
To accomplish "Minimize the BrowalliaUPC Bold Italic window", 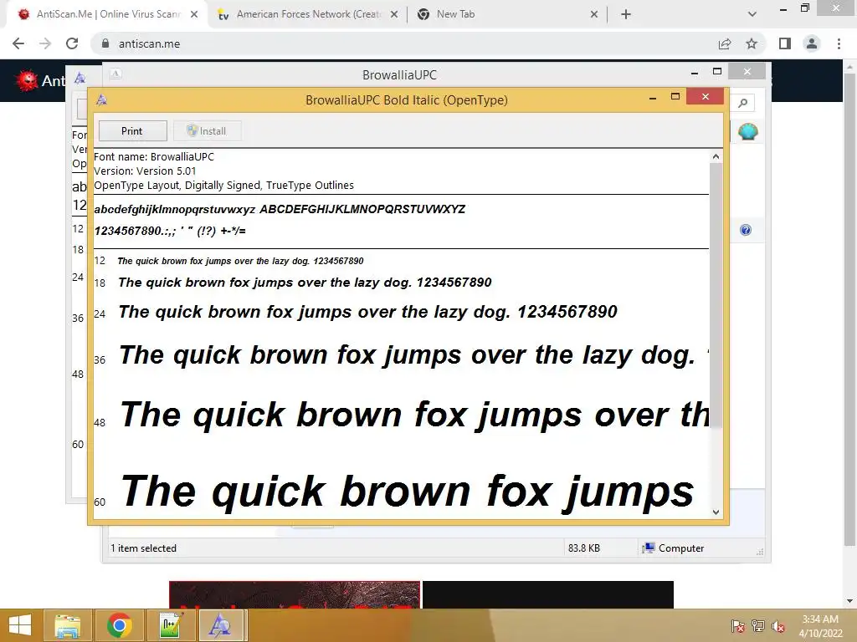I will pos(653,97).
